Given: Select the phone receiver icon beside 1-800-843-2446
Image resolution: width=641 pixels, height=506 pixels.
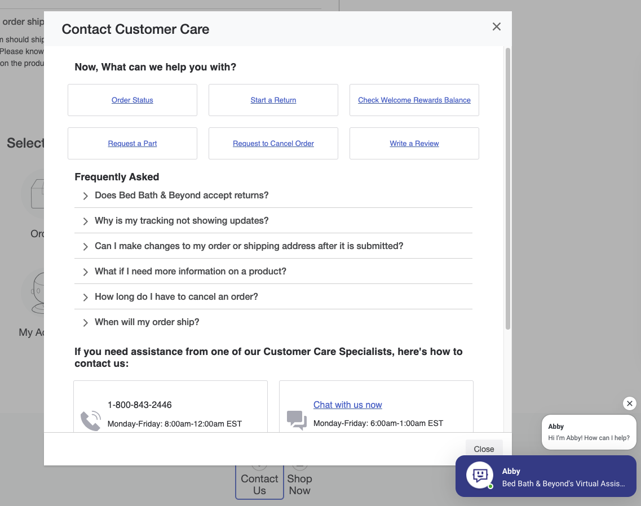Looking at the screenshot, I should [x=91, y=420].
